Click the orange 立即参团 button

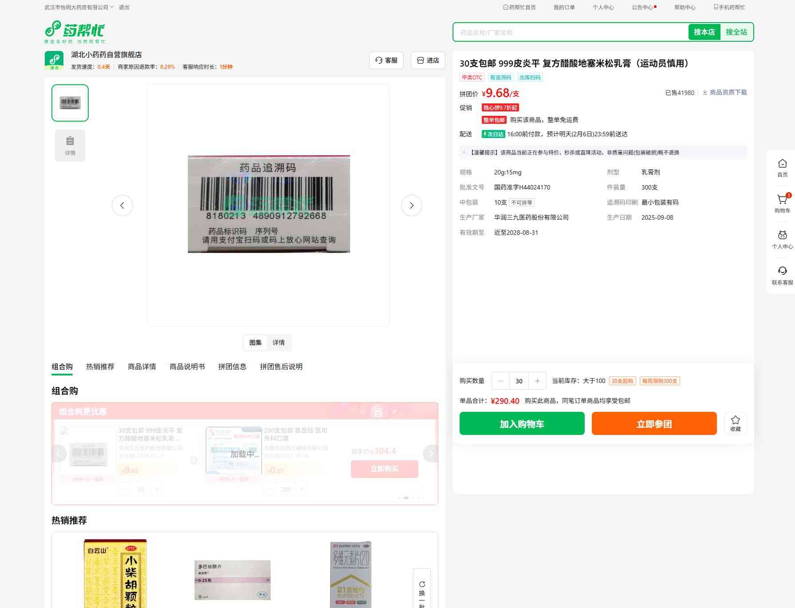tap(654, 423)
